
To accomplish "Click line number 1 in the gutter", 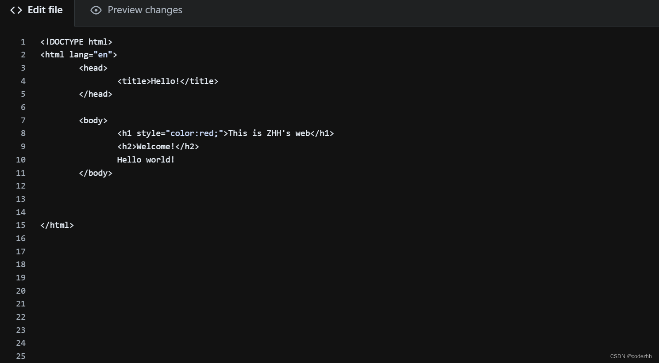I will (23, 42).
